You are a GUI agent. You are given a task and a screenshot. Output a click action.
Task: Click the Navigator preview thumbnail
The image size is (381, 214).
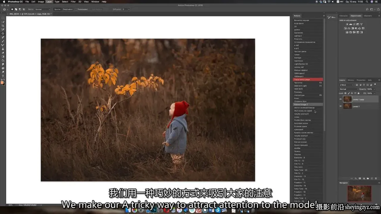[359, 193]
